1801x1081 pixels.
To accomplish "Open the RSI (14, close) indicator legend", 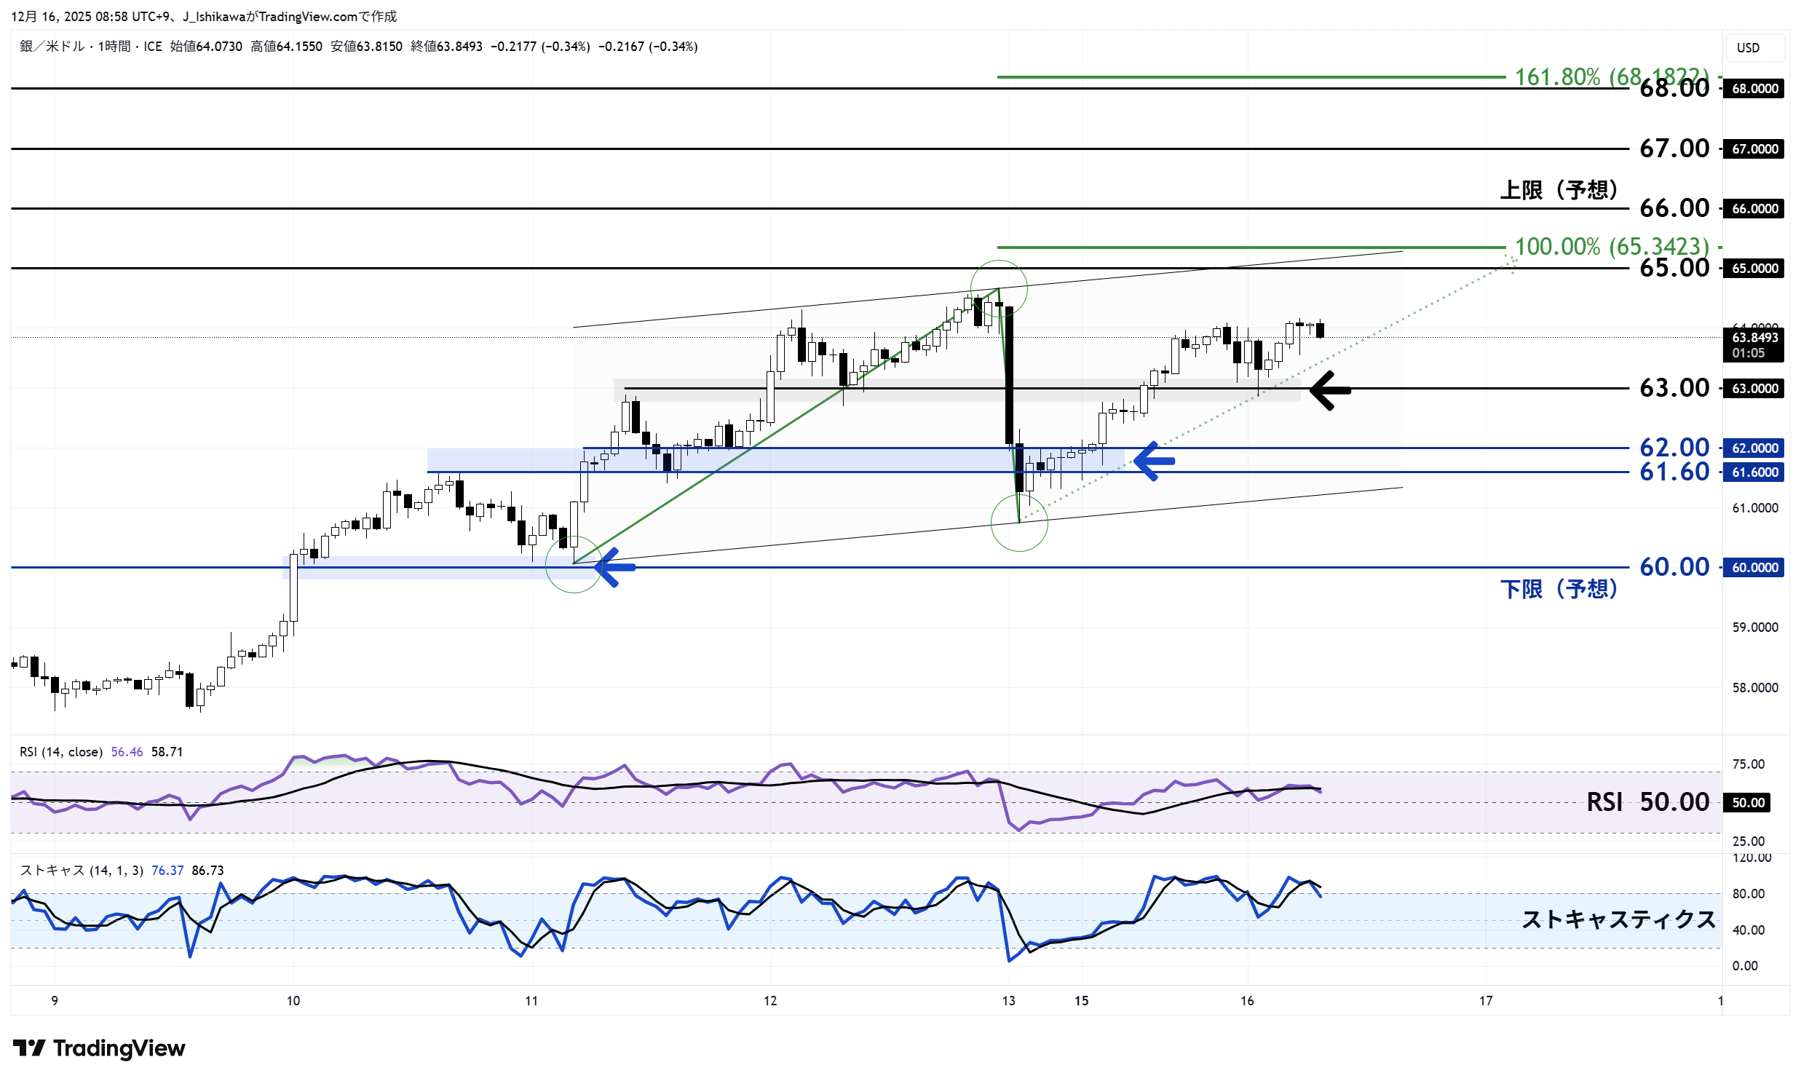I will click(x=61, y=752).
